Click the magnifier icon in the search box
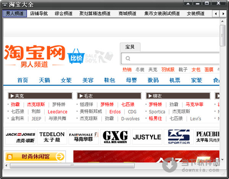This screenshot has width=229, height=179. tap(128, 58)
